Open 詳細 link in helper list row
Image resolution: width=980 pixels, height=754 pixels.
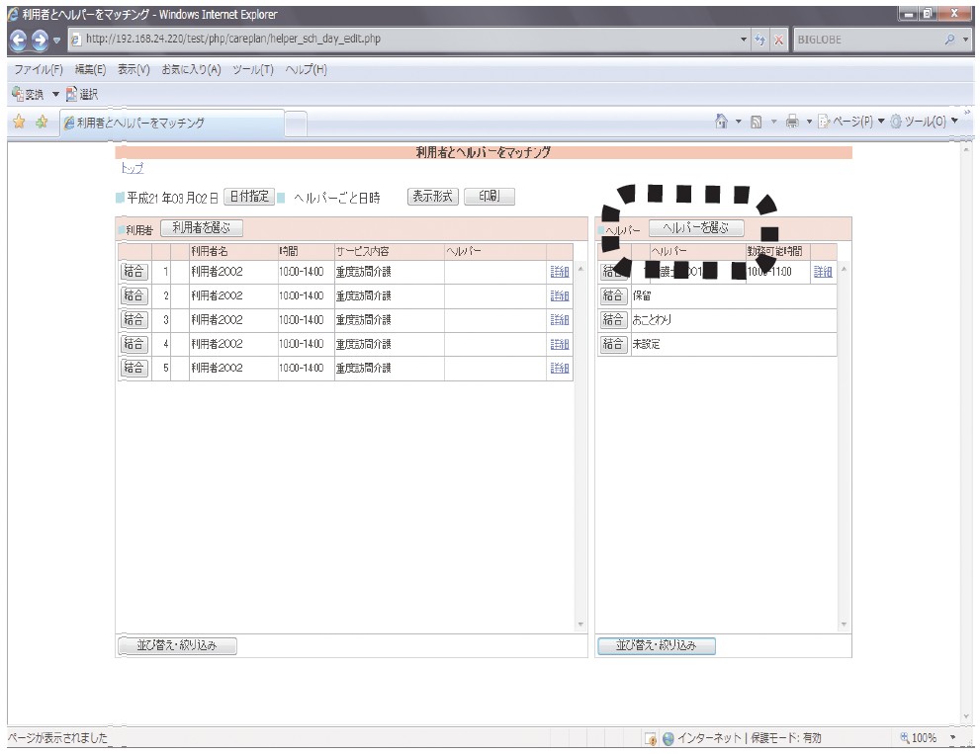pyautogui.click(x=823, y=272)
